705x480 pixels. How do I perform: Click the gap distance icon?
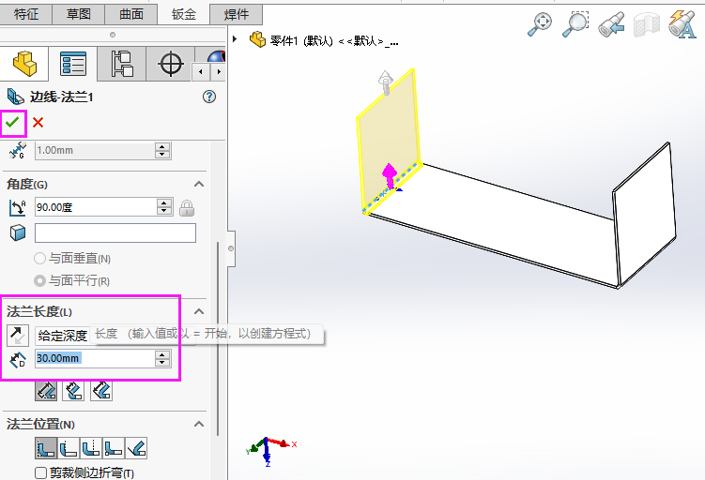click(17, 150)
